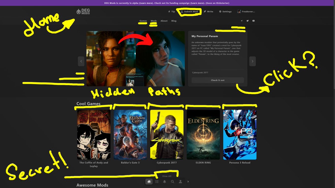Click the Twitter bird icon

247,21
